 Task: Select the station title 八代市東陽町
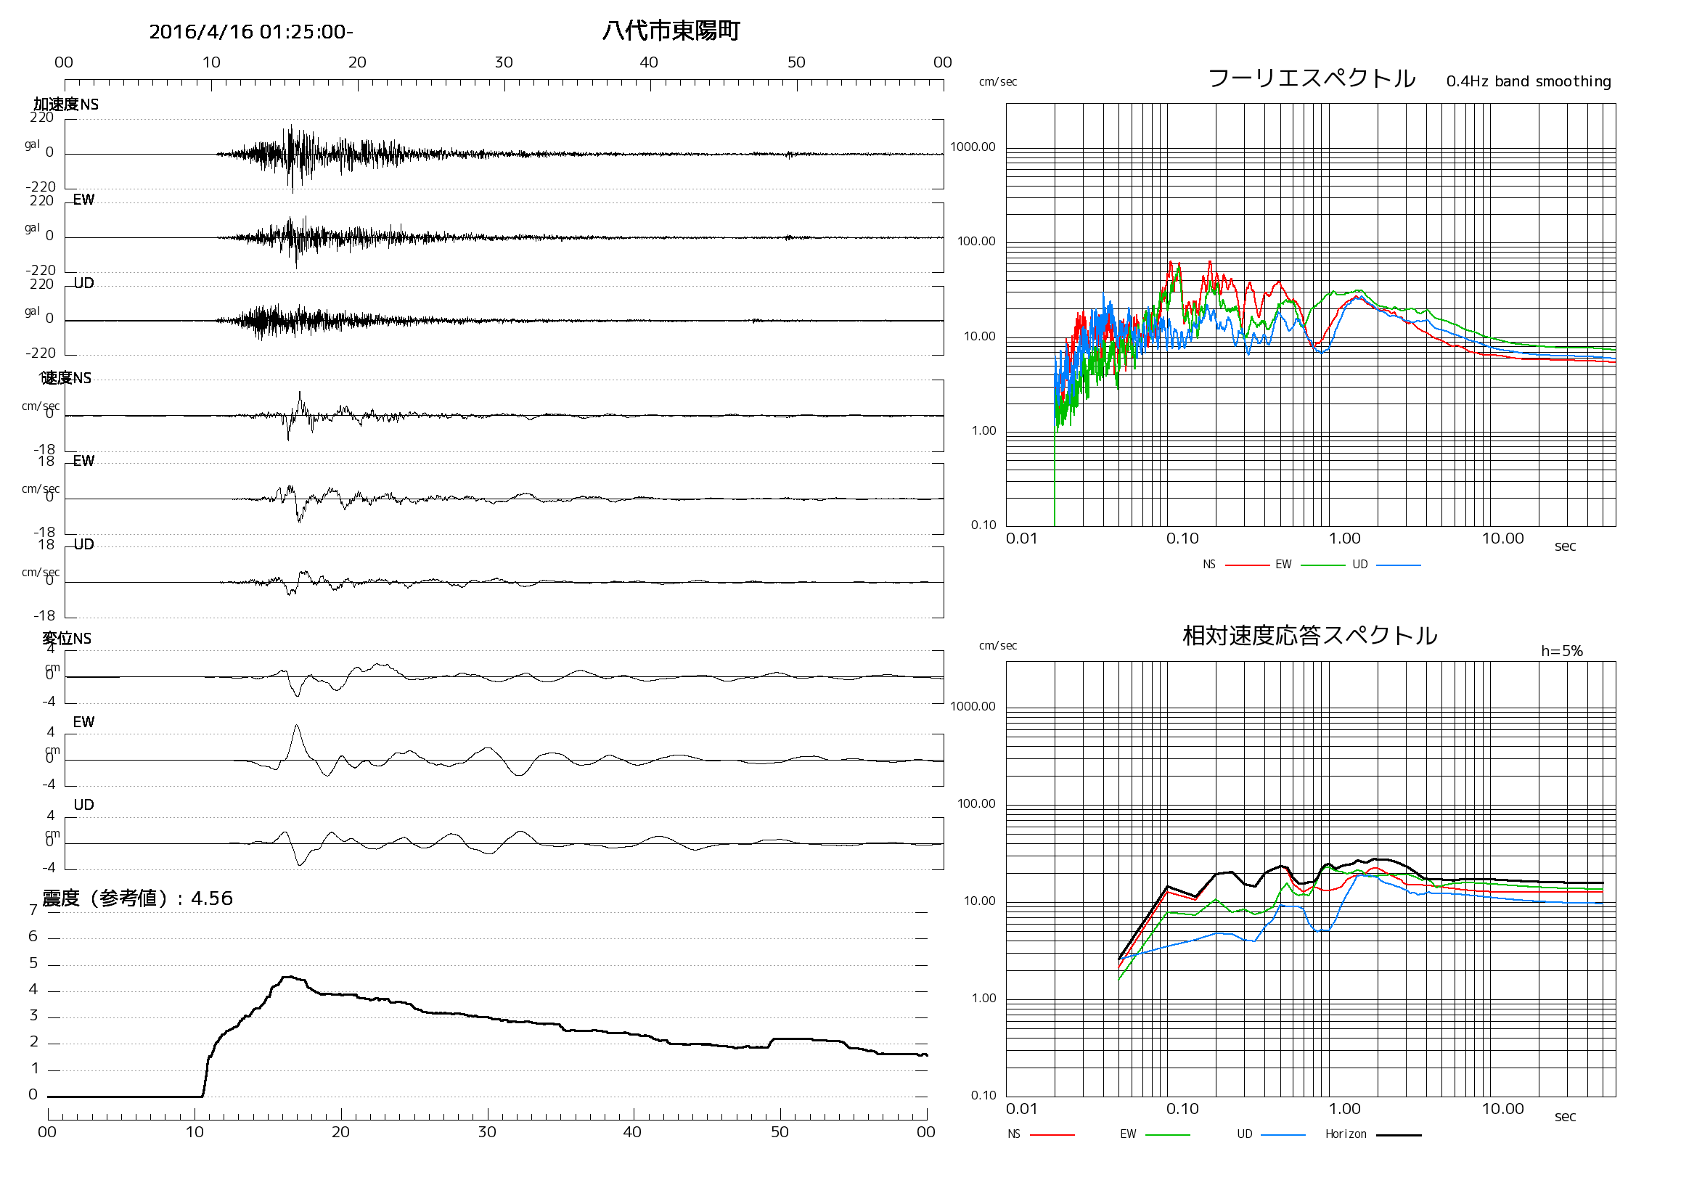pos(671,30)
